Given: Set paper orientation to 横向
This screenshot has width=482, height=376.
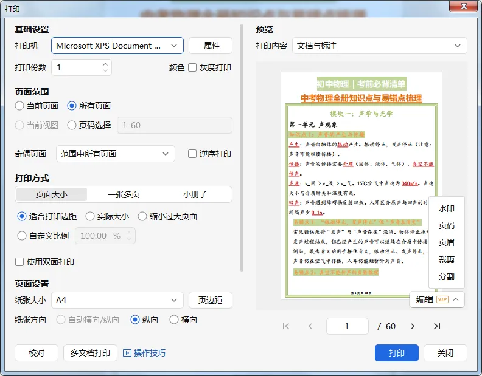Looking at the screenshot, I should tap(174, 320).
